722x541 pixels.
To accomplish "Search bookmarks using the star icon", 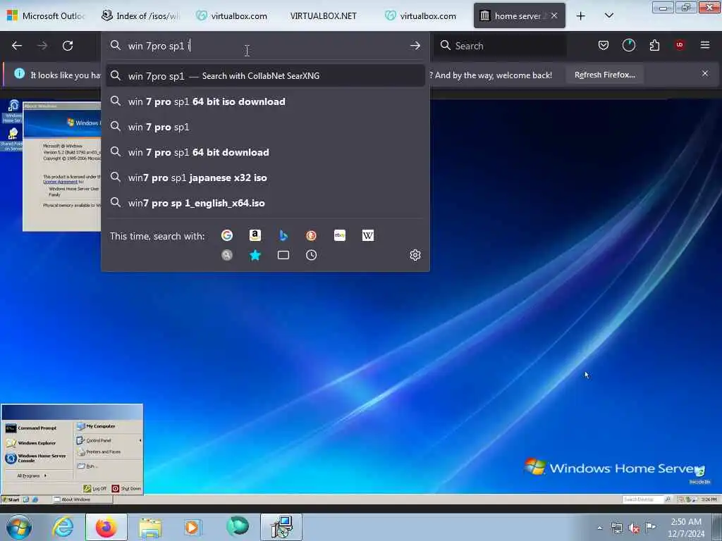I will point(255,255).
